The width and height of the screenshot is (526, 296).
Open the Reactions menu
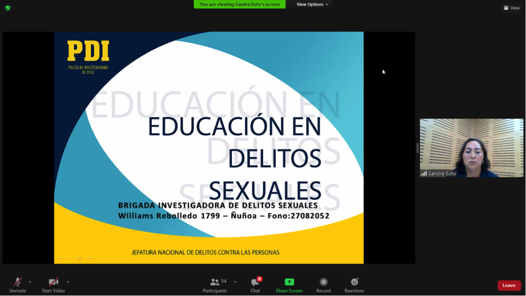[x=354, y=282]
